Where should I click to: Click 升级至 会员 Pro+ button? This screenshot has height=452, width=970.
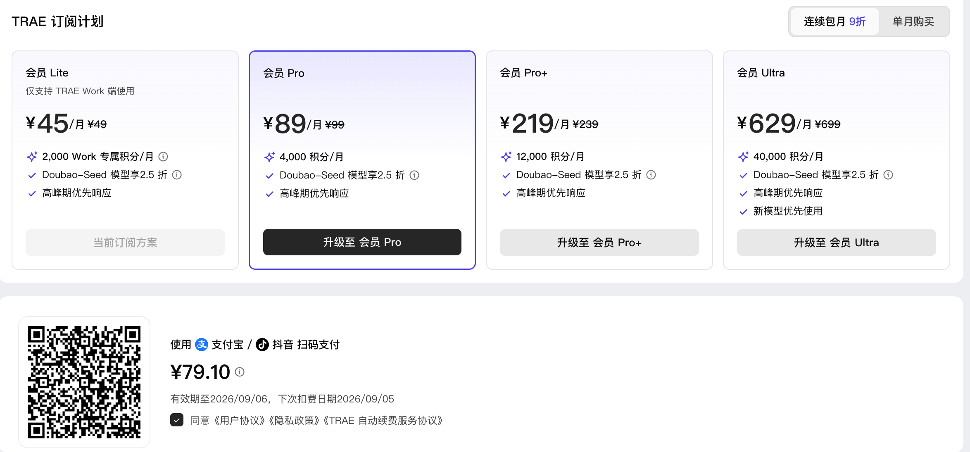599,243
